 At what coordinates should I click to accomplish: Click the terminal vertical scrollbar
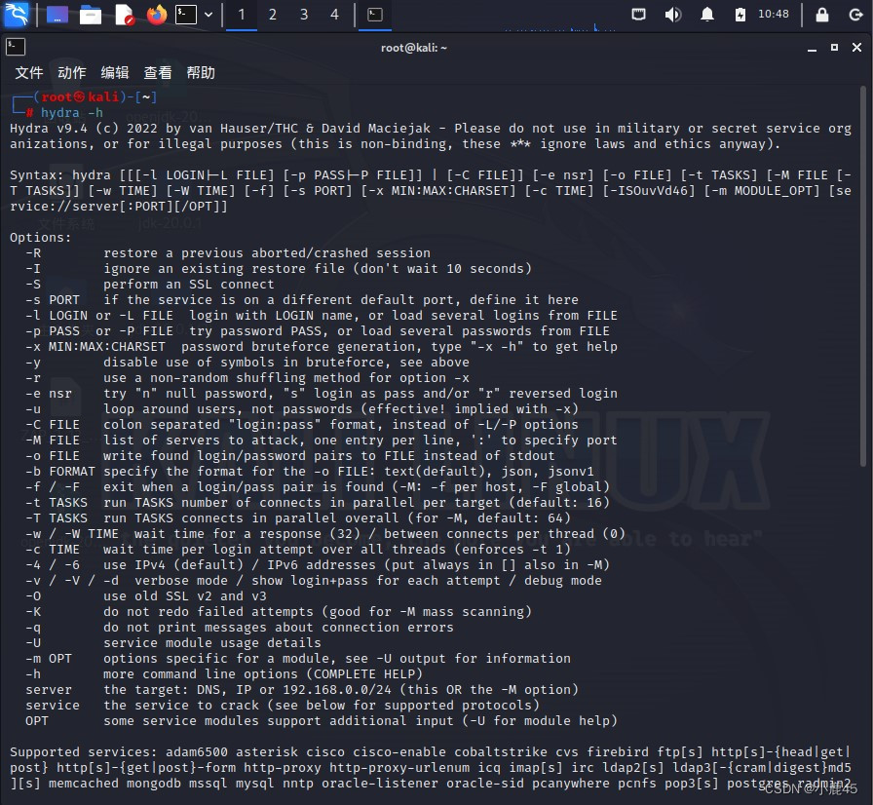click(x=863, y=276)
